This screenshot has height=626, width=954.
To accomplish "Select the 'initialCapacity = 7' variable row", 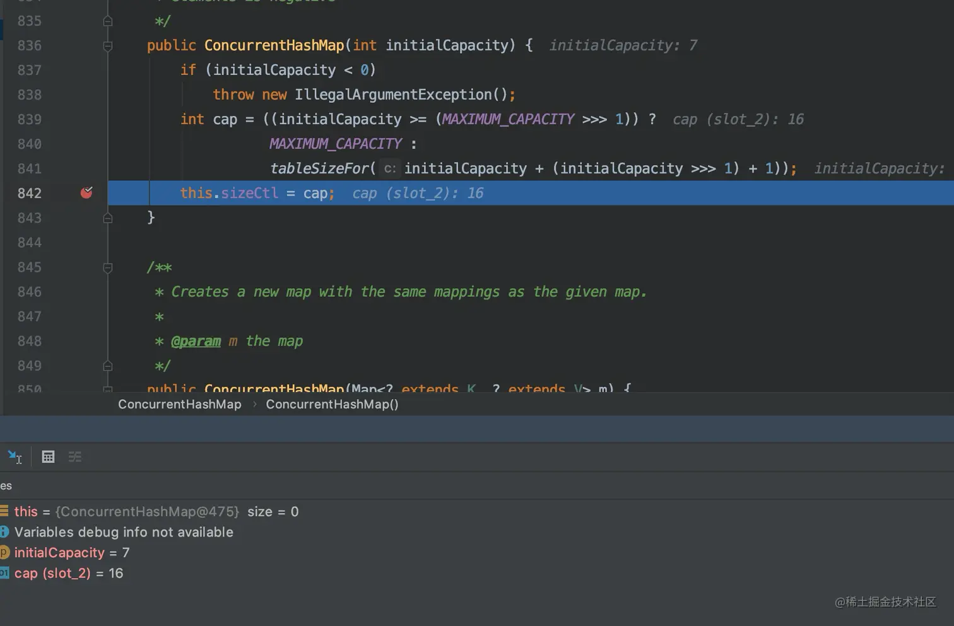I will [477, 552].
